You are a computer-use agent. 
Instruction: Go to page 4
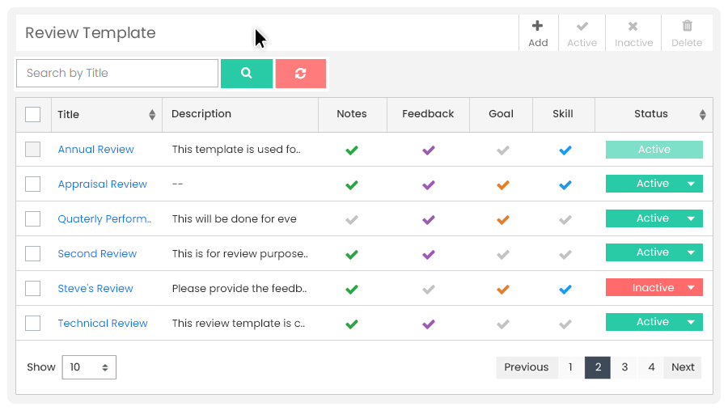pos(651,367)
